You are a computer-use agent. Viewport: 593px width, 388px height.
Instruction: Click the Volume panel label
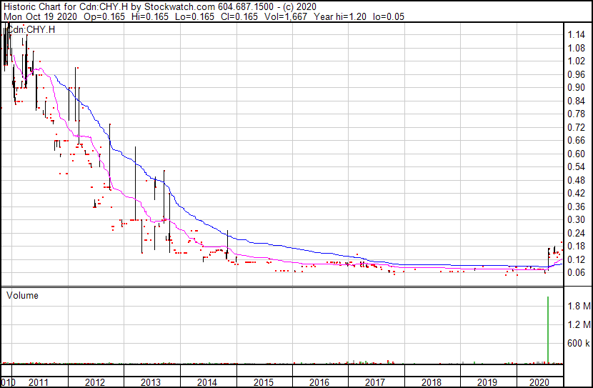[x=22, y=296]
